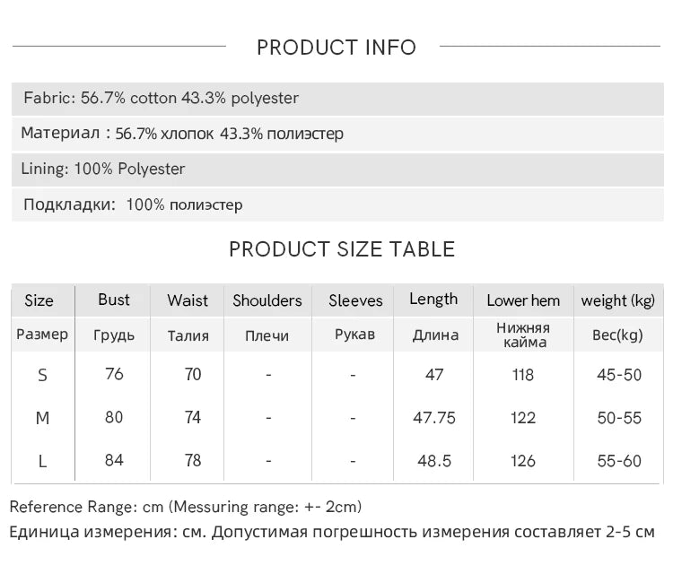Select the Size column header
673x565 pixels.
(39, 300)
